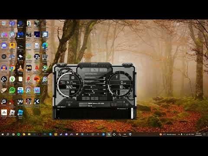Open the taskbar search icon
The width and height of the screenshot is (208, 156).
tap(8, 134)
